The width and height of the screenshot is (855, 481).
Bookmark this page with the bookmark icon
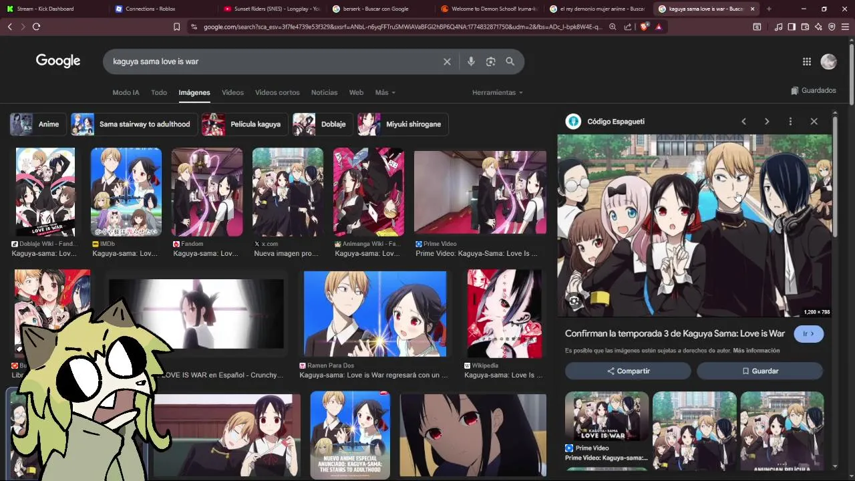point(176,27)
